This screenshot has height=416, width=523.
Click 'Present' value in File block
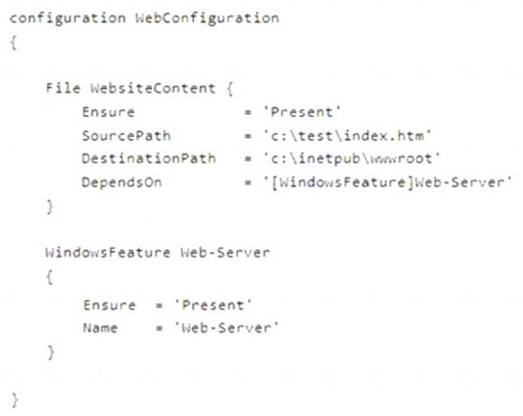tap(302, 112)
